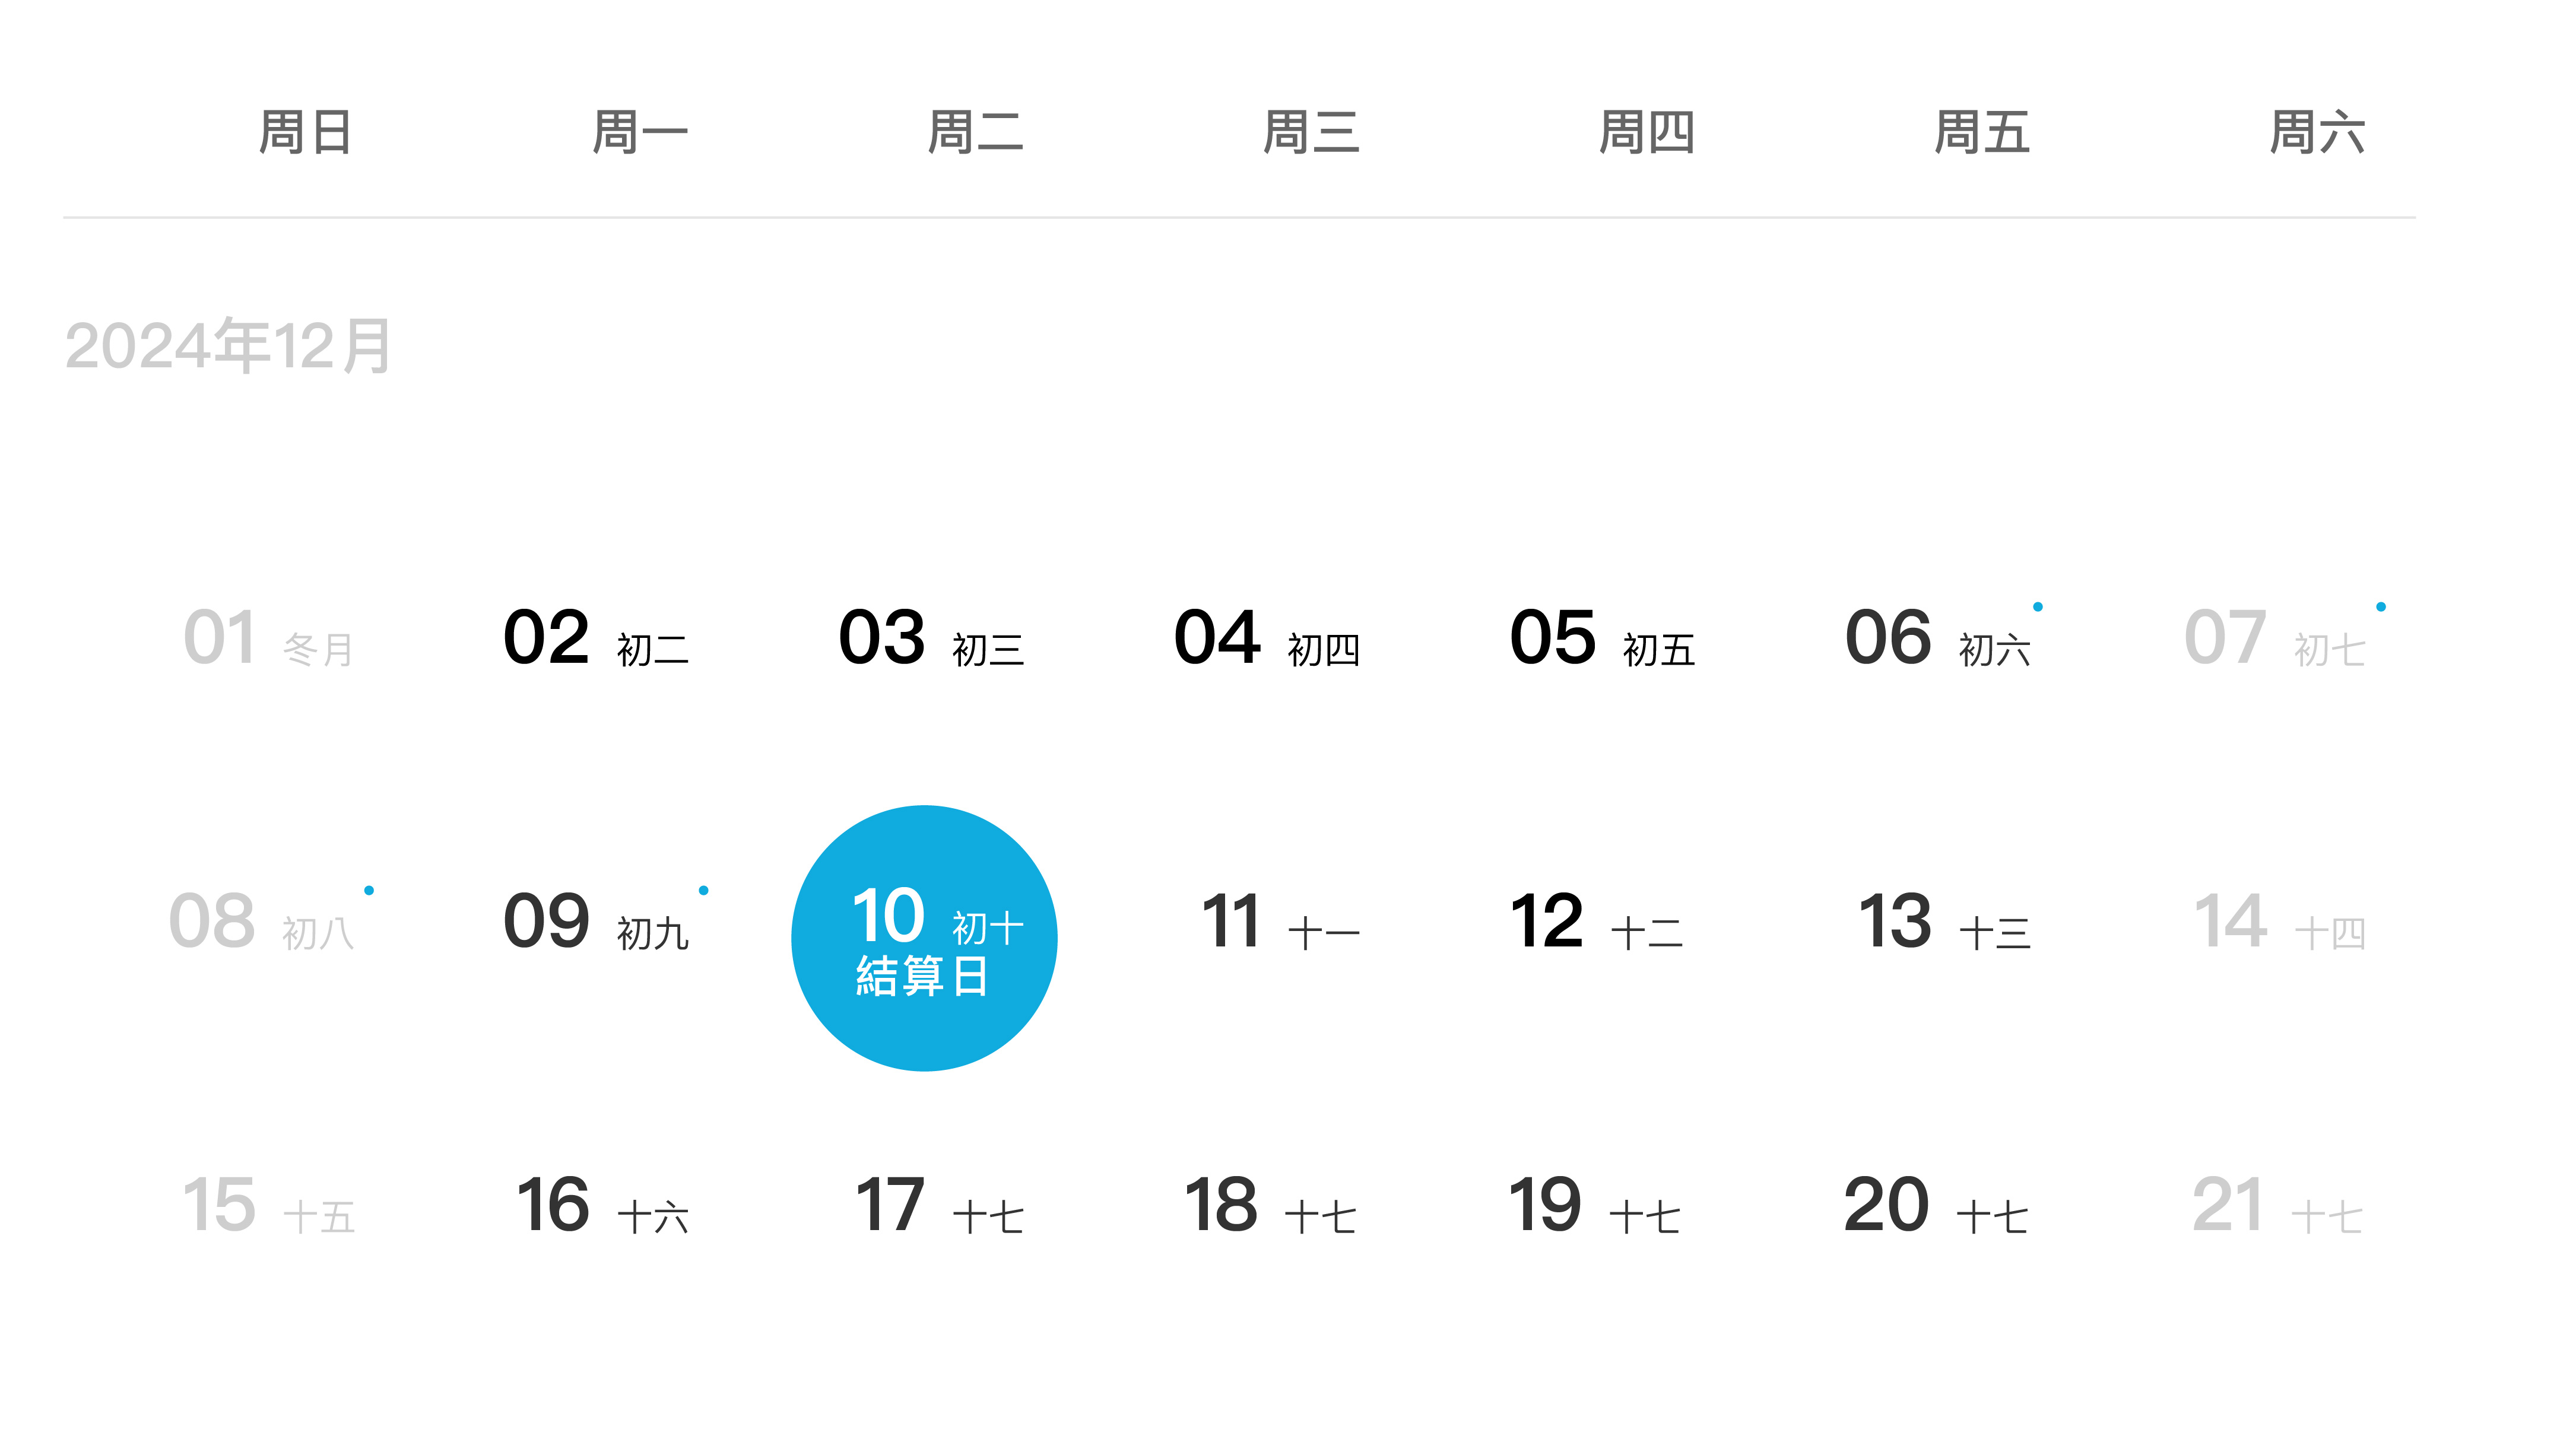Pick the date 03 初三

(930, 638)
